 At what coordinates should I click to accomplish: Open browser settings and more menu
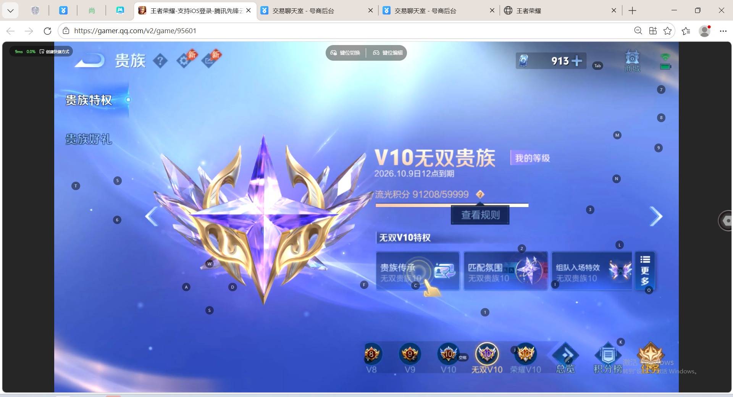[x=723, y=31]
